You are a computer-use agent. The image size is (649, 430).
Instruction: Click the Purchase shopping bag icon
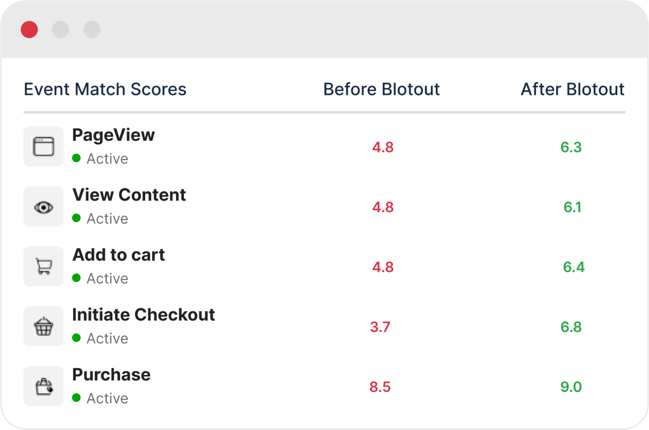tap(43, 386)
